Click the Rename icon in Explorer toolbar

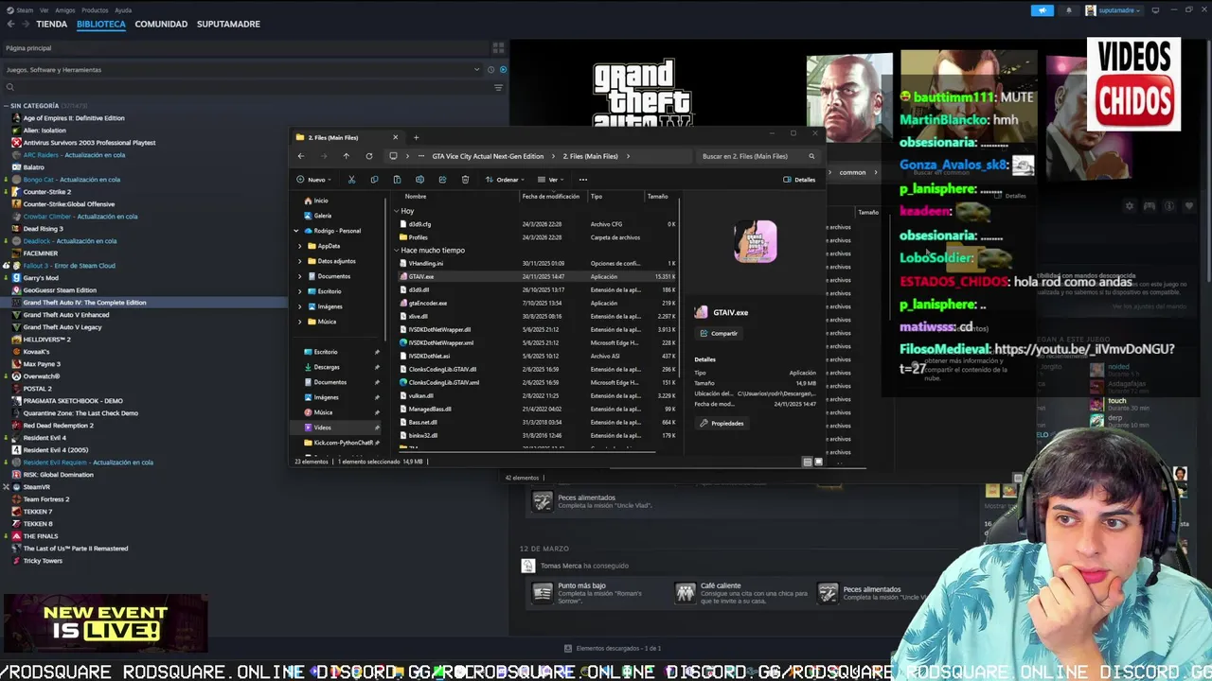pyautogui.click(x=419, y=180)
